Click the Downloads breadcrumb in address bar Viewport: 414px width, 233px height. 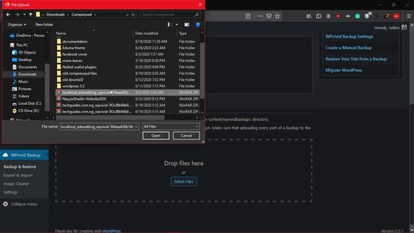pyautogui.click(x=56, y=15)
